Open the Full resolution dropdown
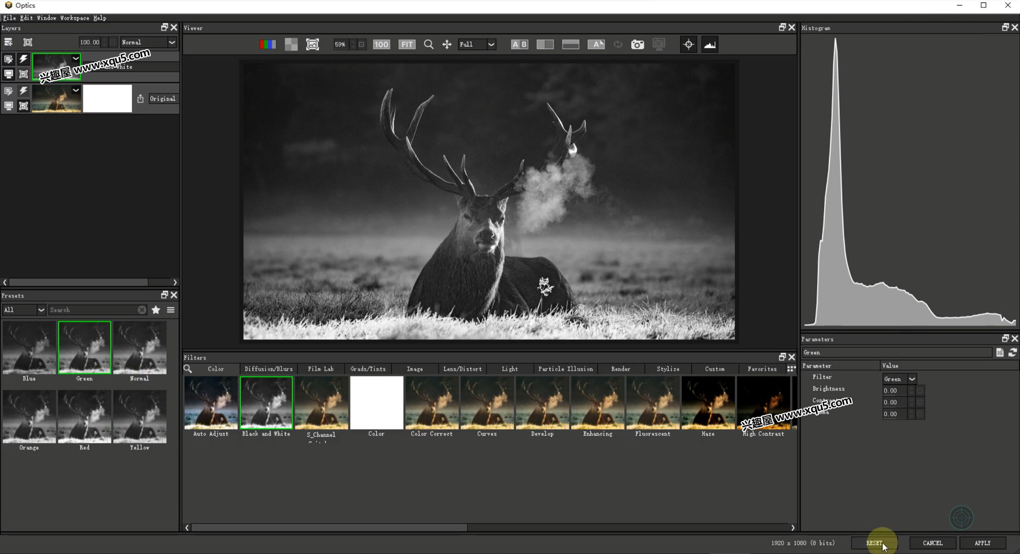 [x=477, y=45]
